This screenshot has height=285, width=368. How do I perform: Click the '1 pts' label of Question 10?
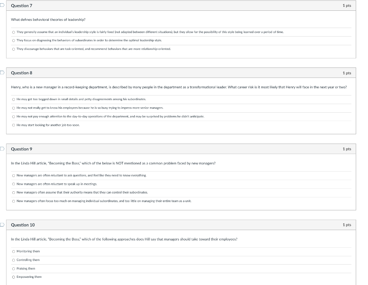347,225
